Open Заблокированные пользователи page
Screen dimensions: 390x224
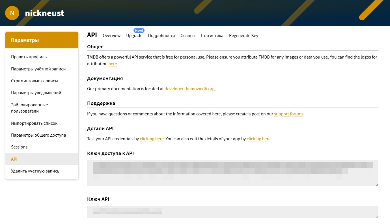pyautogui.click(x=29, y=108)
